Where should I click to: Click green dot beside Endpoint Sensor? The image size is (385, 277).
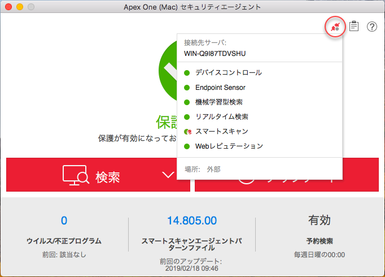coord(187,88)
